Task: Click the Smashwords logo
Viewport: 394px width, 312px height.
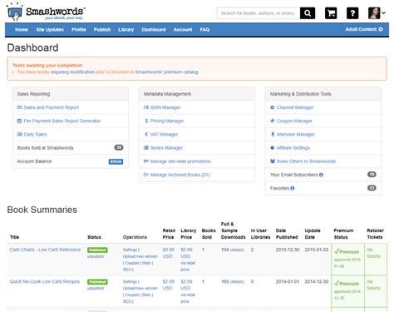Action: point(46,12)
